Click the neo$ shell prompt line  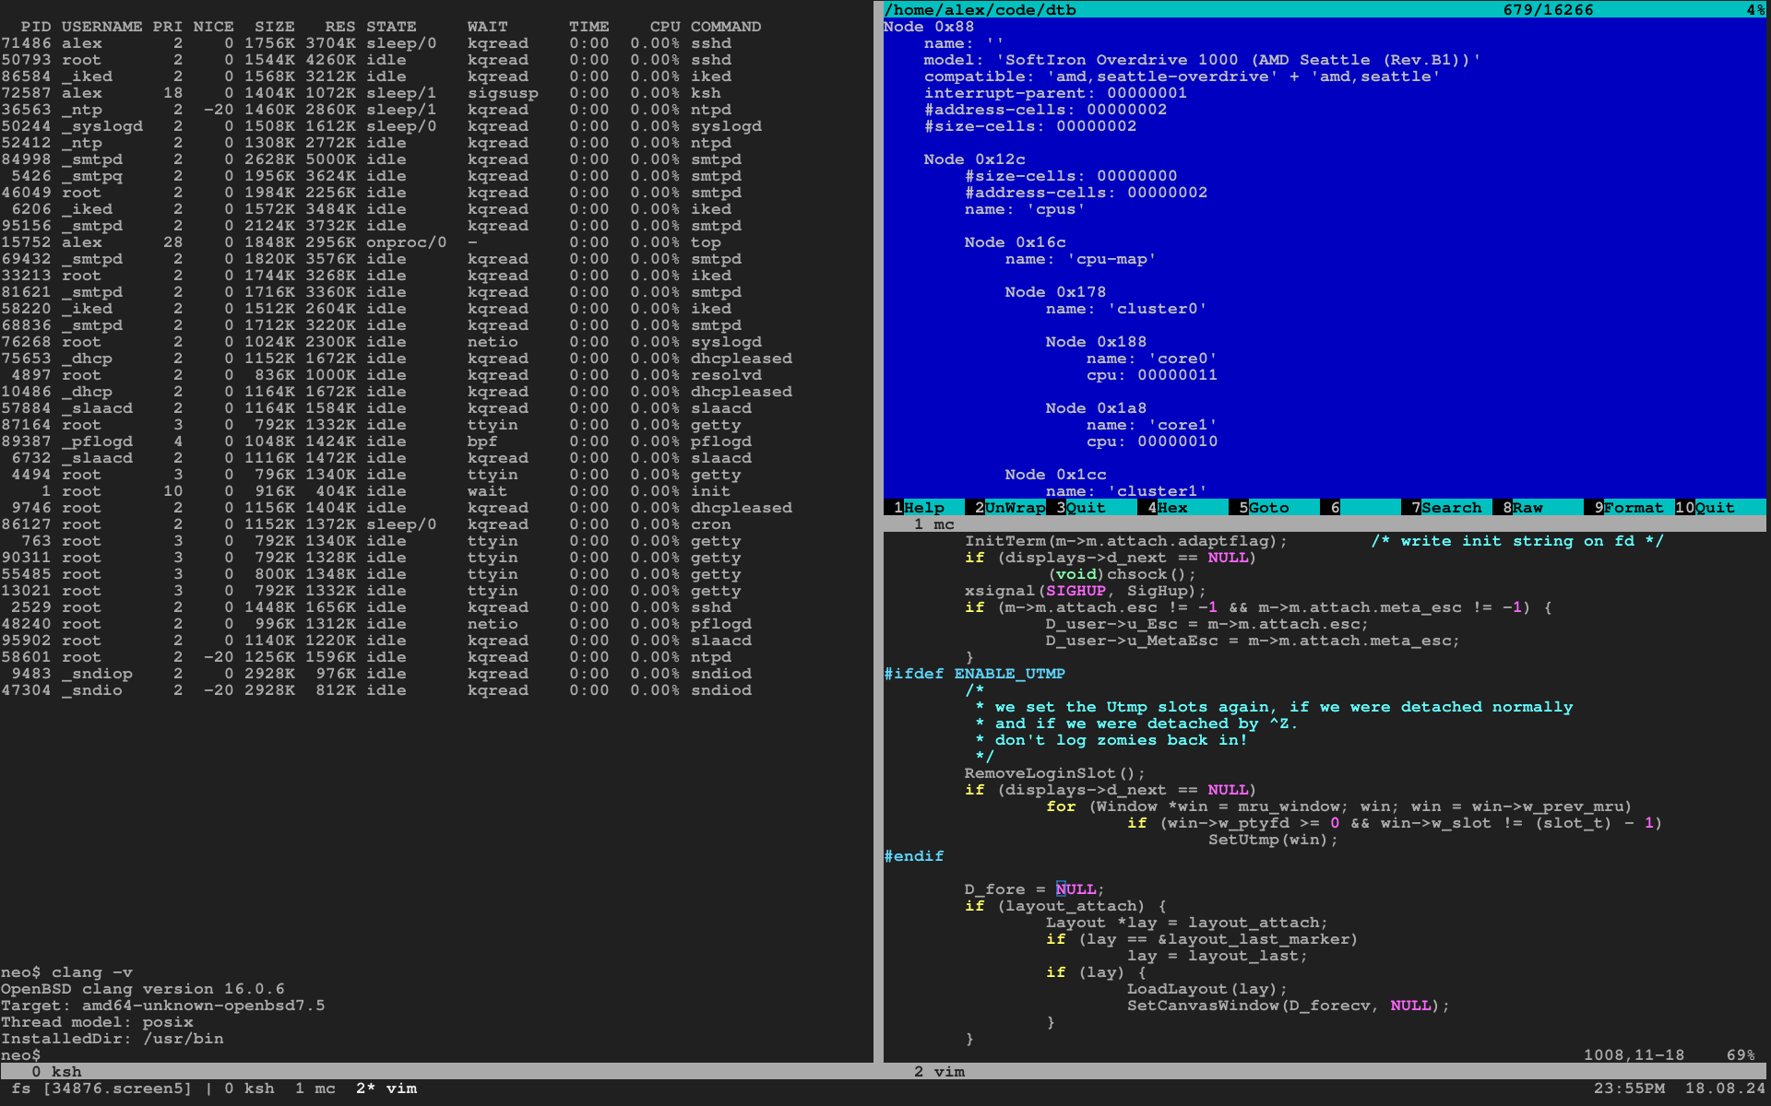point(20,1055)
